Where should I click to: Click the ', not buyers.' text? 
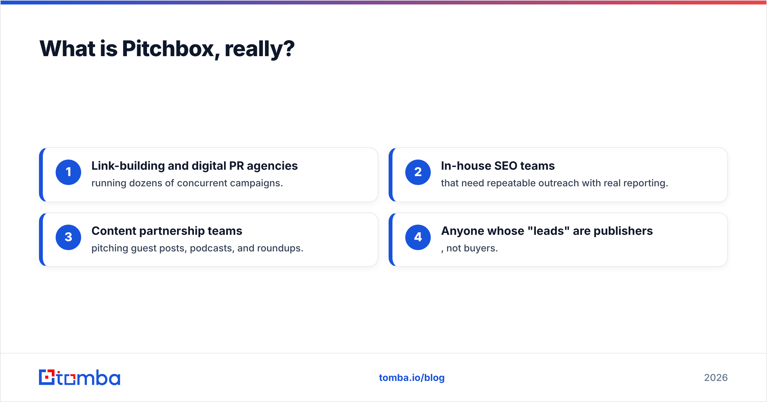(469, 248)
